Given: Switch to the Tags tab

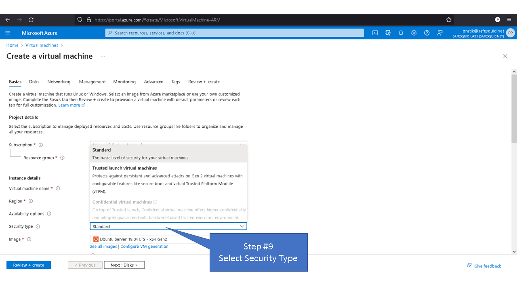Looking at the screenshot, I should point(176,82).
